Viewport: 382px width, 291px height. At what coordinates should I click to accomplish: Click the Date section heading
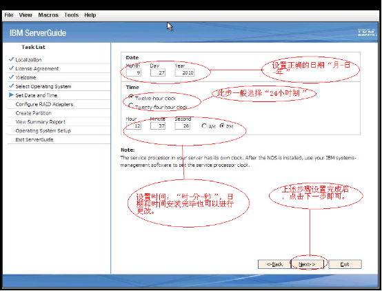(x=132, y=58)
